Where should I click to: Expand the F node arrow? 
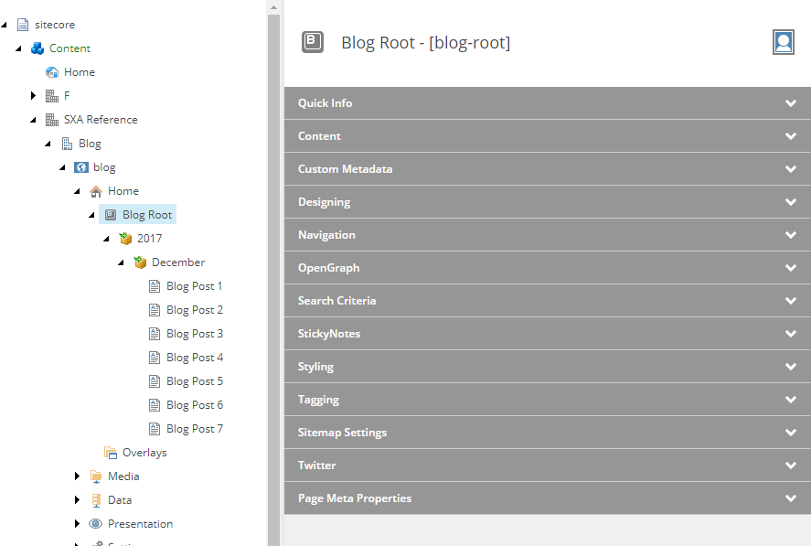tap(33, 95)
